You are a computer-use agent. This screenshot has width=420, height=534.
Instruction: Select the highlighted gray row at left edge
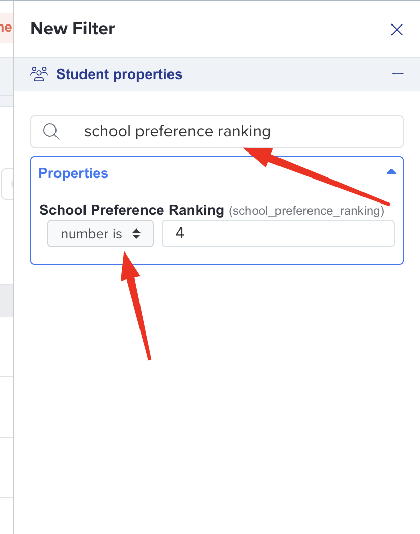[6, 300]
